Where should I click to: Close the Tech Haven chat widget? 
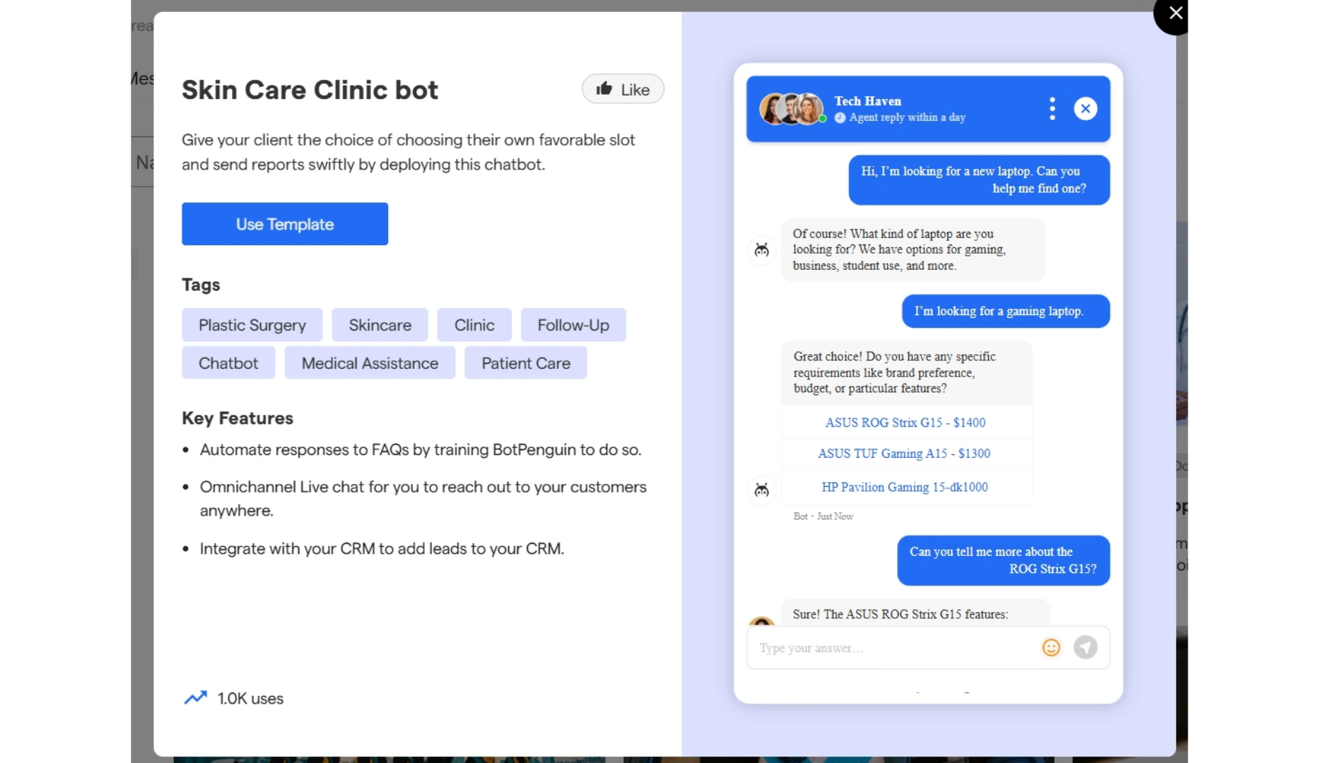(x=1085, y=109)
